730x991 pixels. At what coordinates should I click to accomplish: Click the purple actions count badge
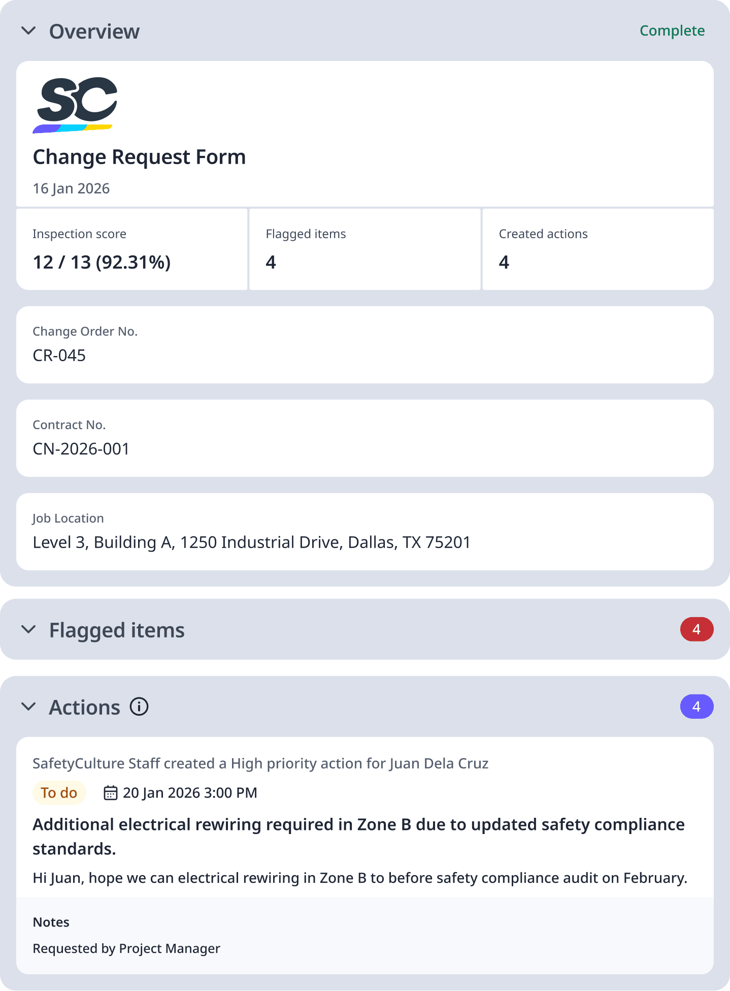click(696, 707)
